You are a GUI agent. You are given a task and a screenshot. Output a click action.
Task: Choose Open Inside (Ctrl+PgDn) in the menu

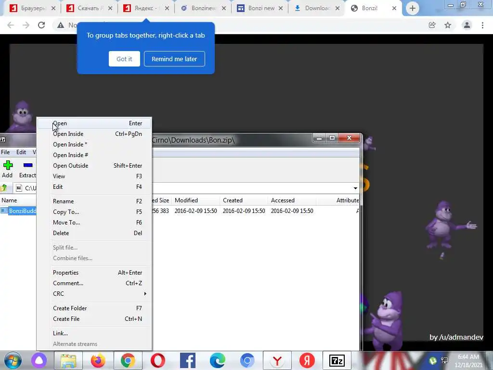(94, 134)
